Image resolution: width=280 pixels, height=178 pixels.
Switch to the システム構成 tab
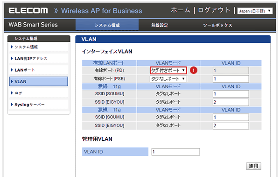point(107,25)
